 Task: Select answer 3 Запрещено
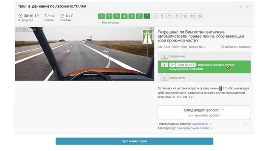[204, 78]
